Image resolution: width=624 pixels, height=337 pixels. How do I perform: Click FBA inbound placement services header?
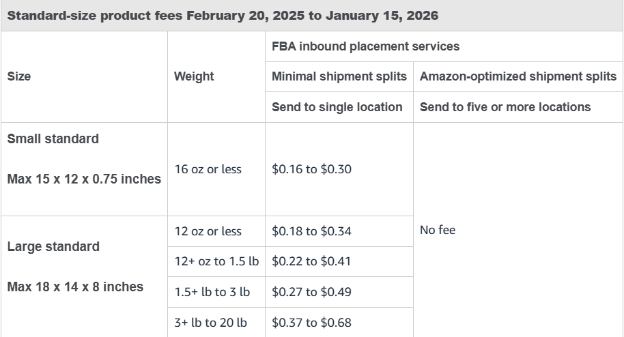click(365, 46)
